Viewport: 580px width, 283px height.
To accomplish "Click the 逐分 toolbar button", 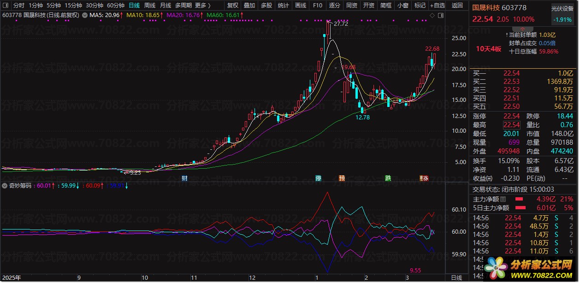I will [334, 6].
